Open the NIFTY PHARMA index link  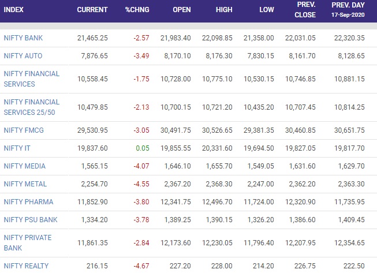[28, 201]
